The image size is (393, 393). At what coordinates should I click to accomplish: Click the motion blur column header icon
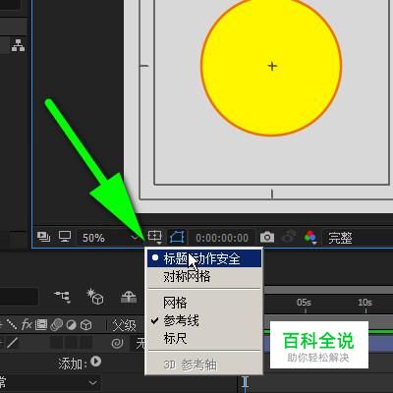click(56, 325)
